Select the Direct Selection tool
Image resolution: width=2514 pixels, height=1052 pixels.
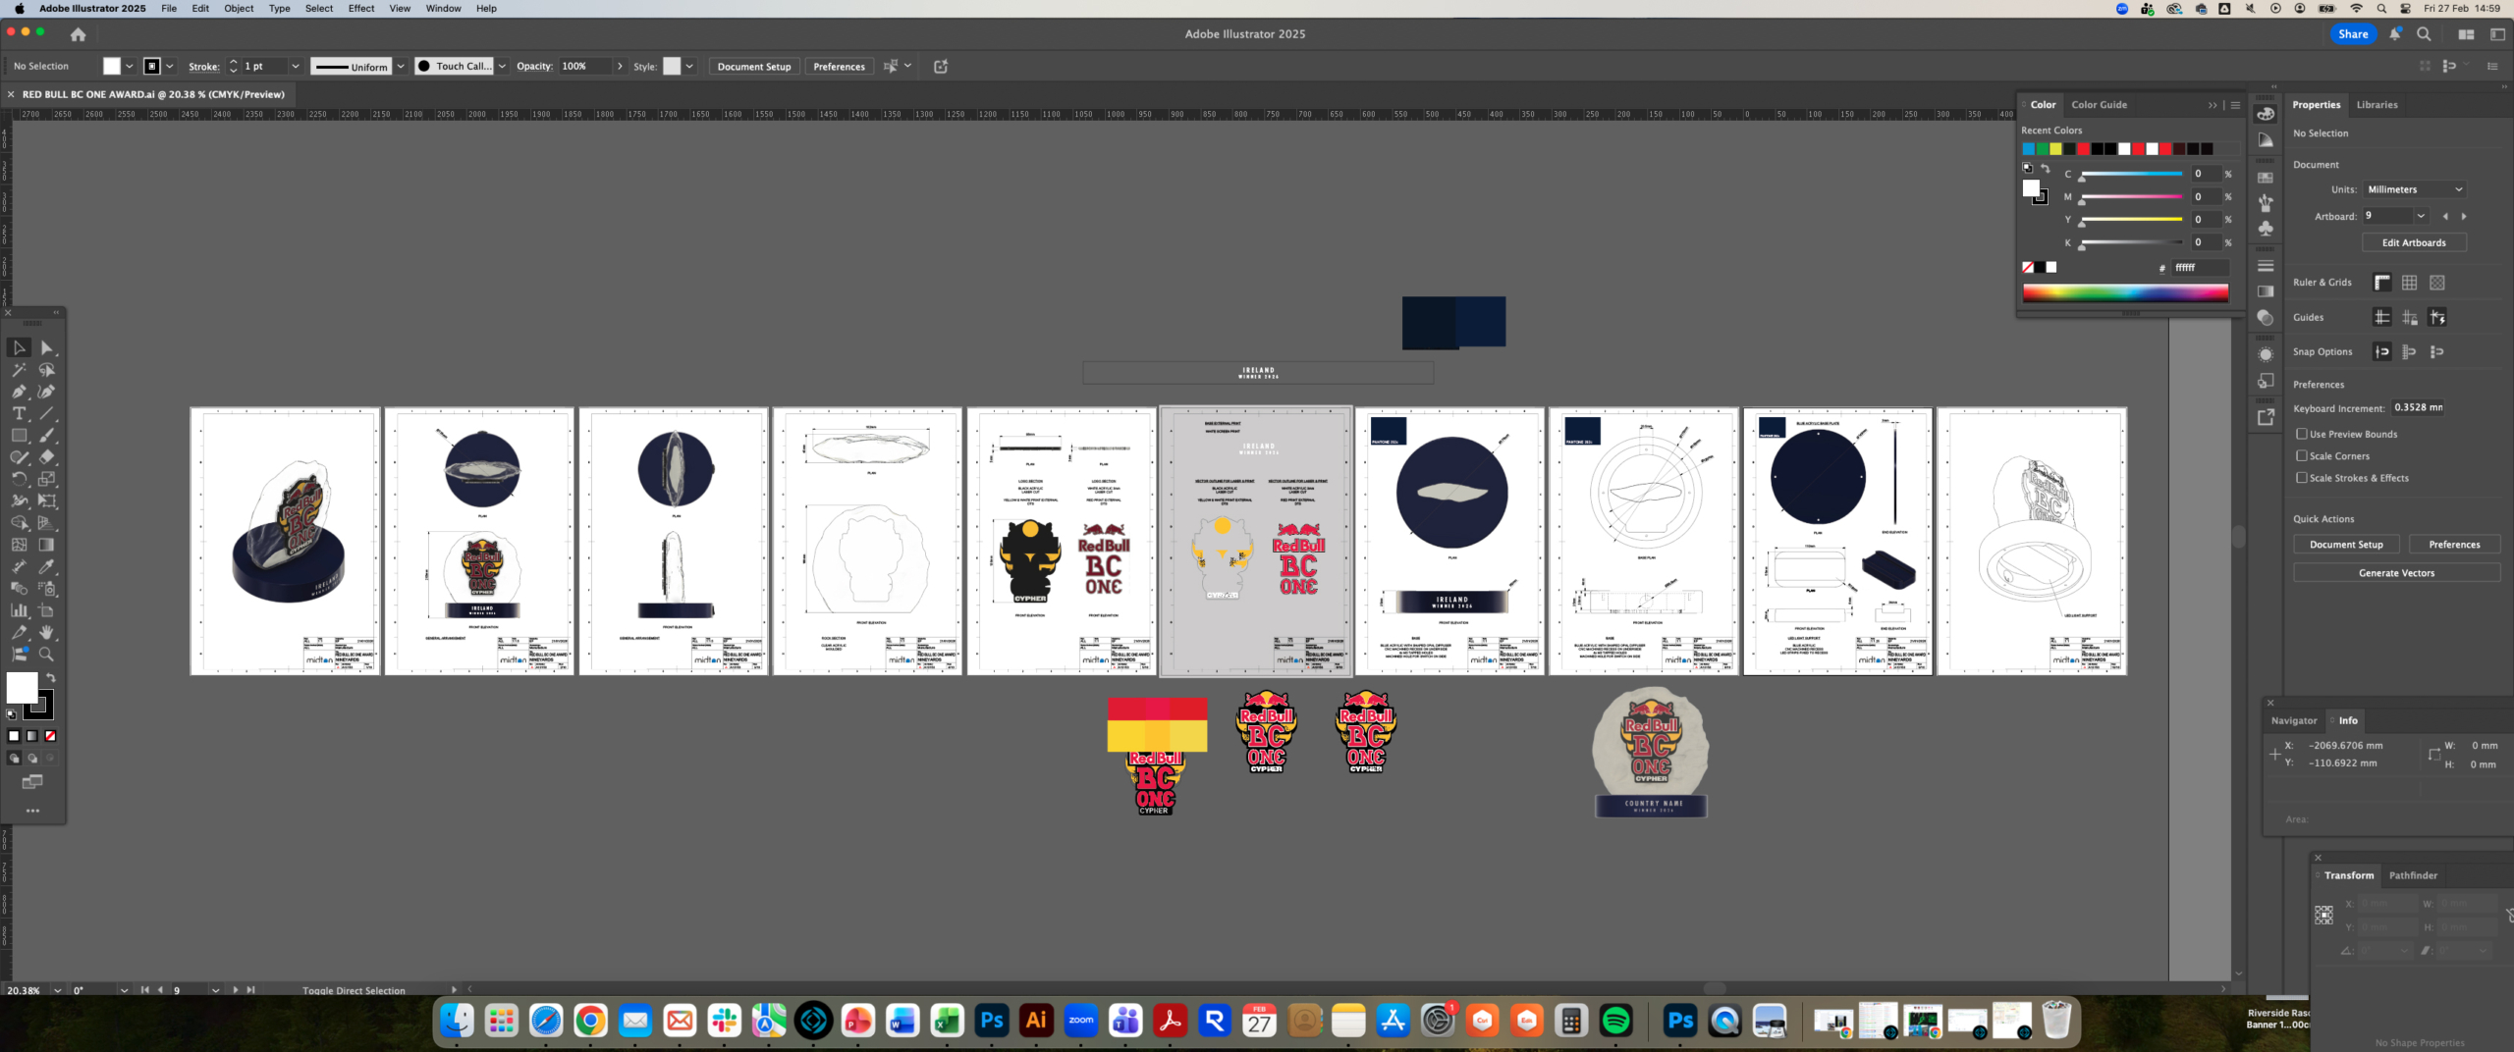coord(46,348)
